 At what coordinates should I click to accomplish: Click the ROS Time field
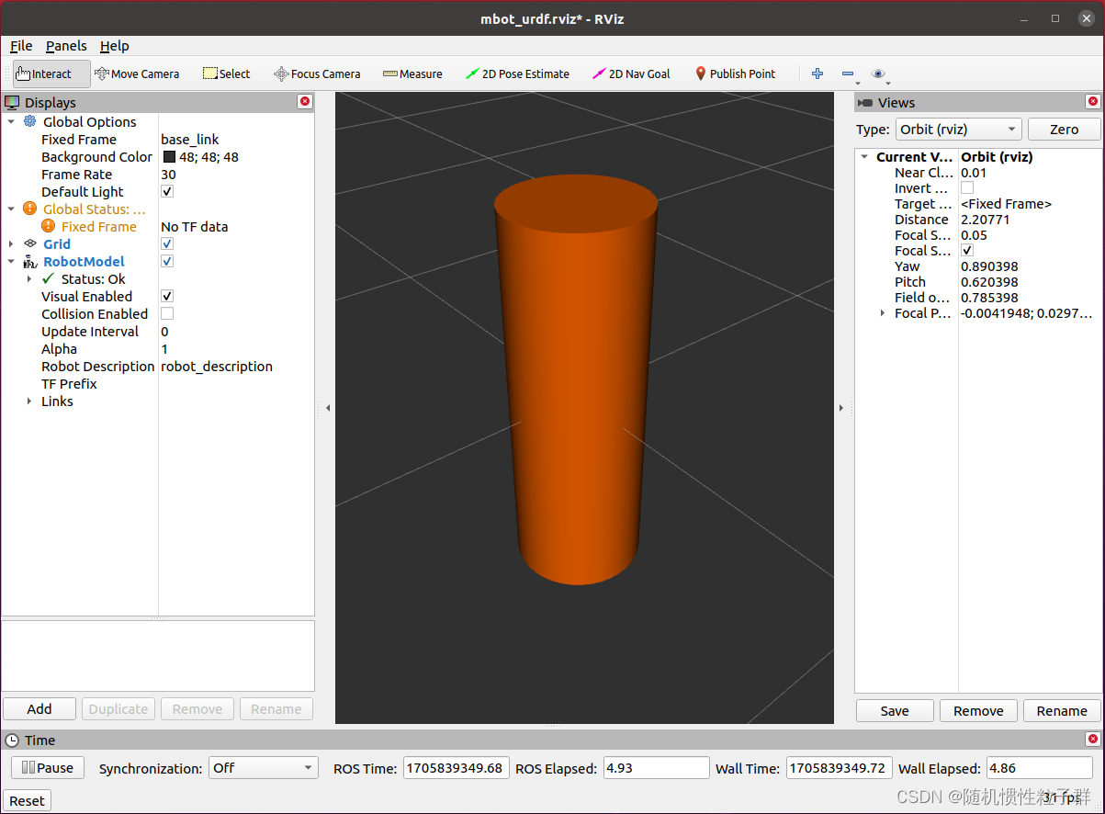tap(456, 768)
